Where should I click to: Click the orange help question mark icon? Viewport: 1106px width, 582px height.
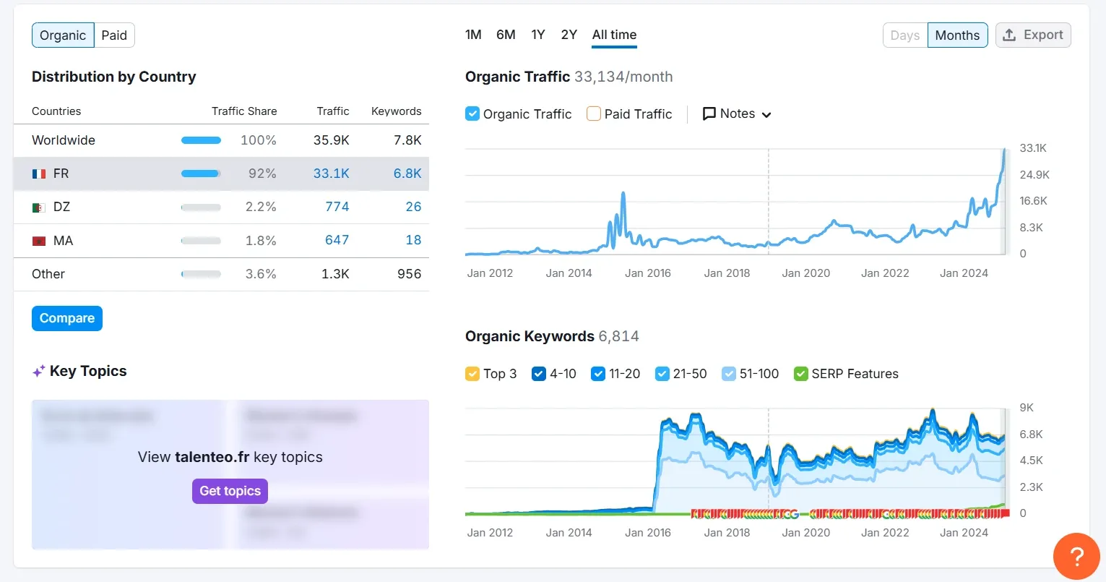[1076, 556]
